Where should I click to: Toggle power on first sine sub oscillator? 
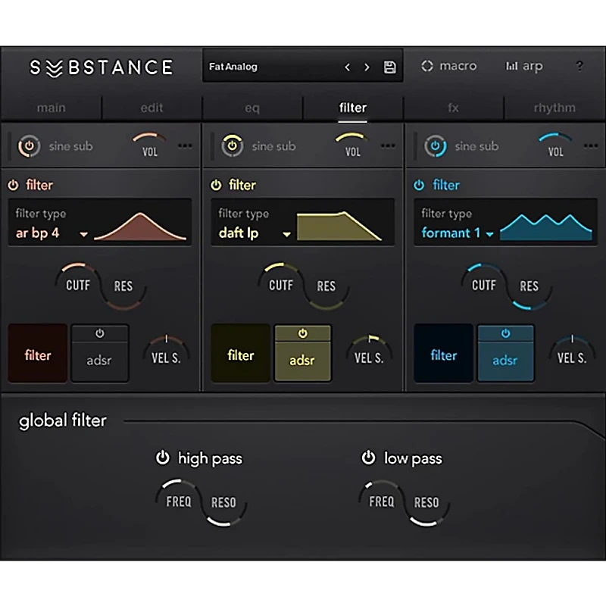pyautogui.click(x=29, y=145)
